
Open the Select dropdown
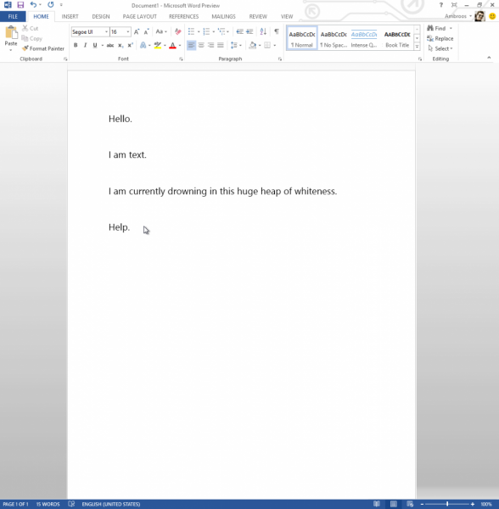point(440,48)
